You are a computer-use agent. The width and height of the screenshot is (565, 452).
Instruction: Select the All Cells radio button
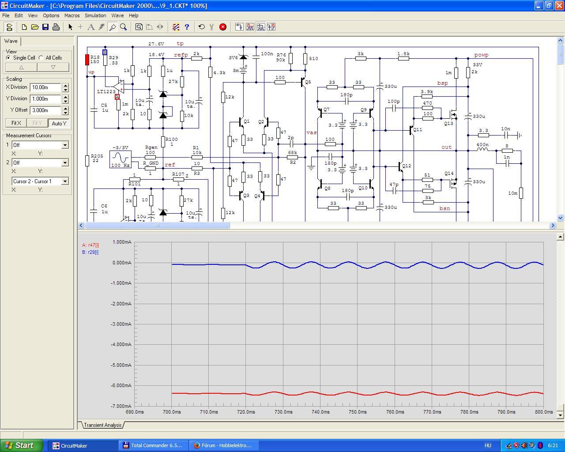tap(41, 58)
